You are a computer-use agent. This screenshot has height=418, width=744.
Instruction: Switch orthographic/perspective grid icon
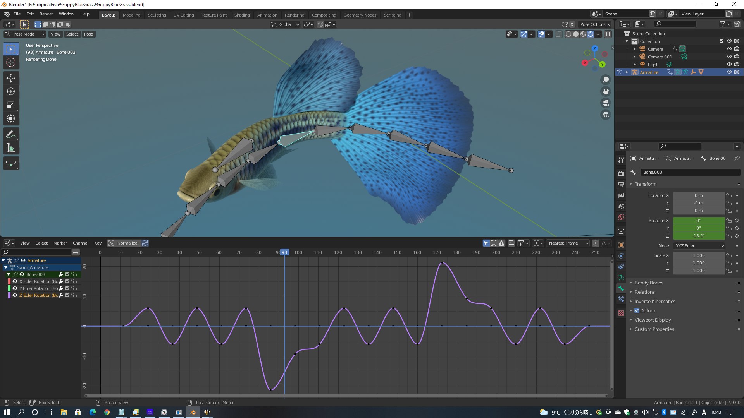605,115
